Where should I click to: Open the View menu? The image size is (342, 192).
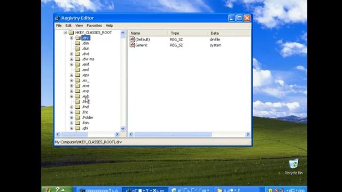(x=79, y=26)
